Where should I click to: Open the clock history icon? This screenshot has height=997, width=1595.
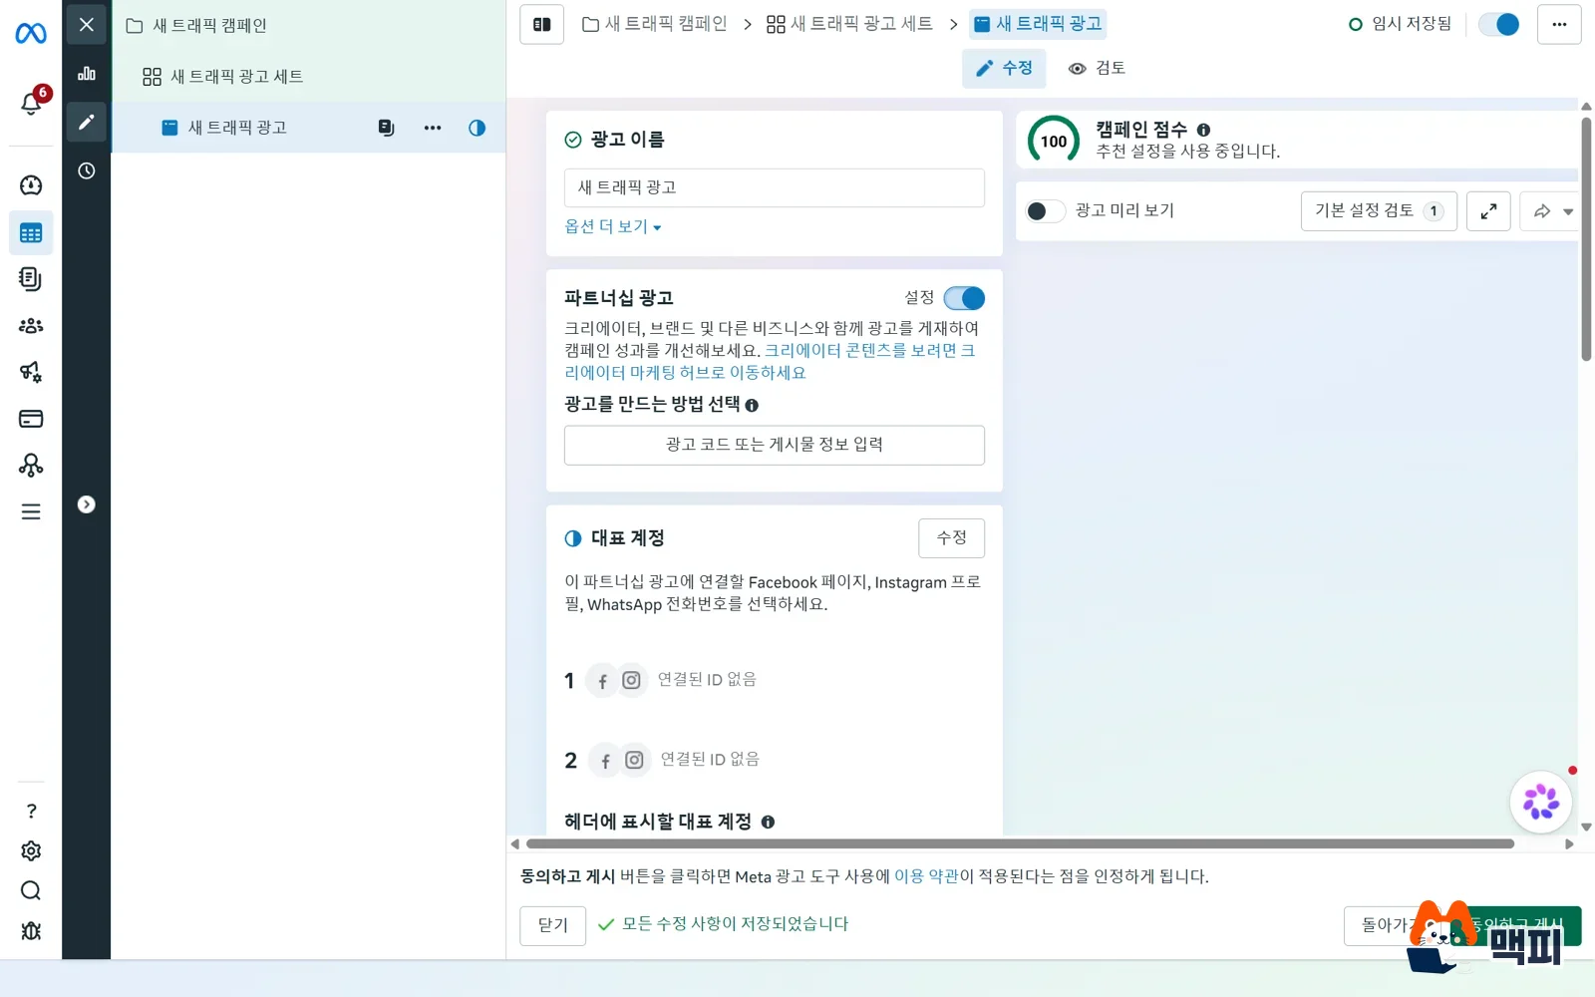point(87,170)
